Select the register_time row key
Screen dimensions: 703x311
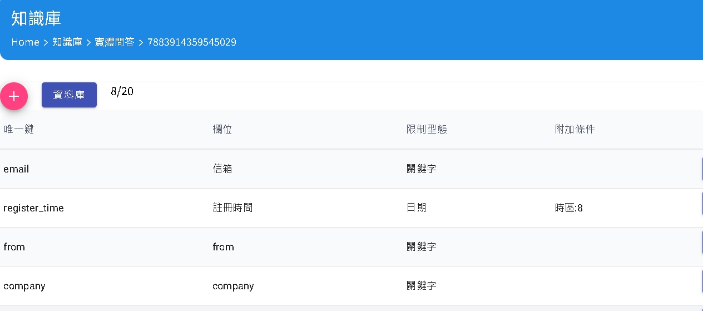(x=33, y=208)
